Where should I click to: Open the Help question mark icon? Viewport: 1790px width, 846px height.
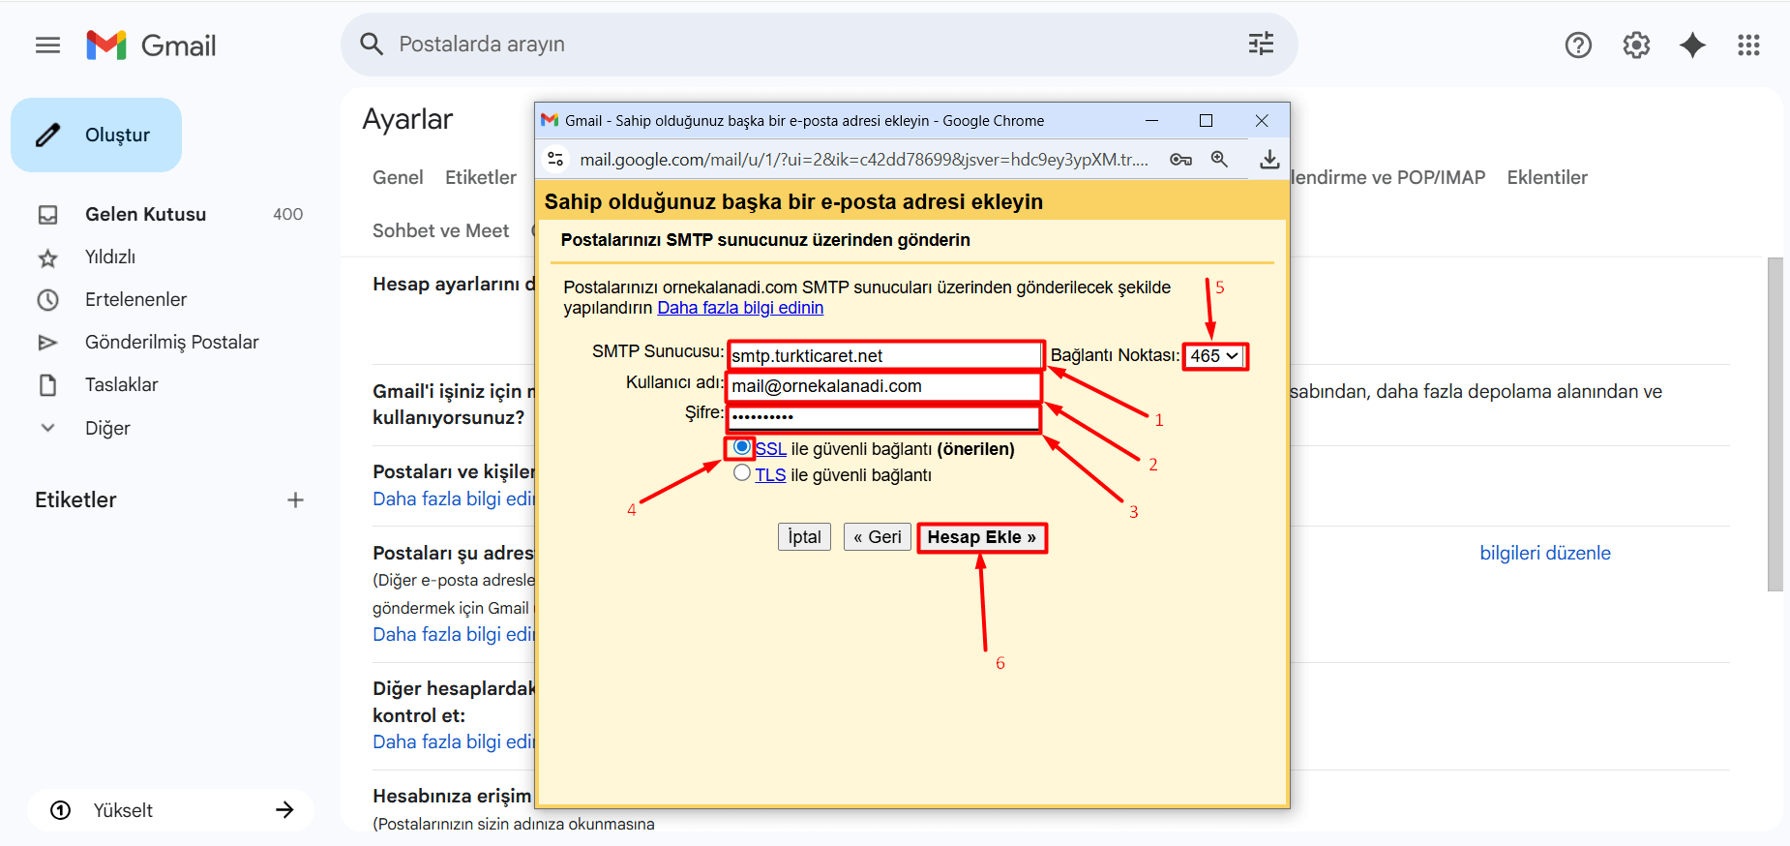click(x=1578, y=45)
